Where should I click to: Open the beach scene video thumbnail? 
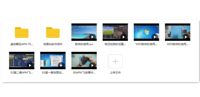tap(84, 32)
